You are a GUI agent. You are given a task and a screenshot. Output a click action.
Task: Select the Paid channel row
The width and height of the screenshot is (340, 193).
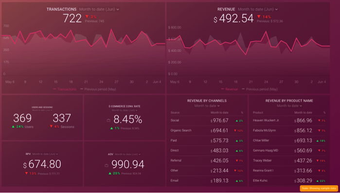(x=207, y=140)
